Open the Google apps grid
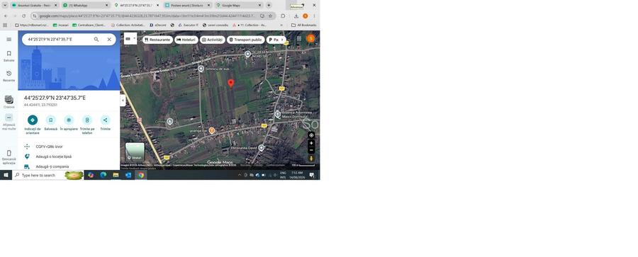638x257 pixels. [x=299, y=39]
